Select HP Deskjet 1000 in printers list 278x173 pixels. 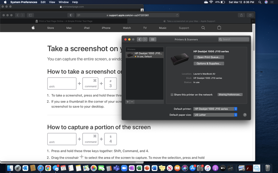click(144, 55)
